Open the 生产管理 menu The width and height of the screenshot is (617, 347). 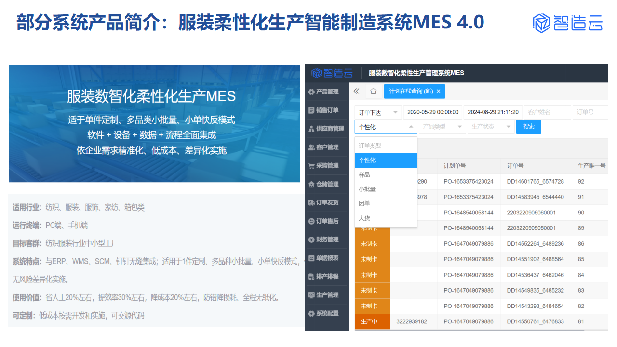(326, 295)
